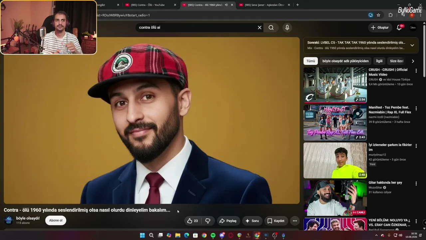The width and height of the screenshot is (426, 240).
Task: Open Manifest - Toz Pembe video title
Action: point(390,110)
